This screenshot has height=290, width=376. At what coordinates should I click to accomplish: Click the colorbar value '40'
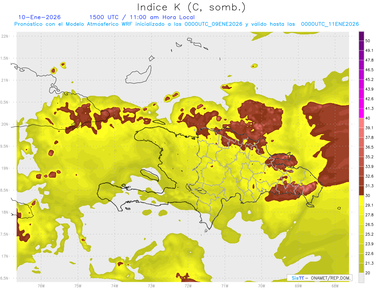[368, 118]
